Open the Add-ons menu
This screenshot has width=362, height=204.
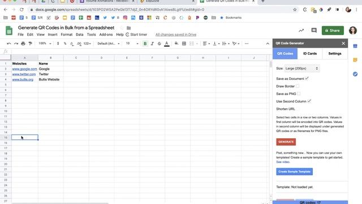106,35
